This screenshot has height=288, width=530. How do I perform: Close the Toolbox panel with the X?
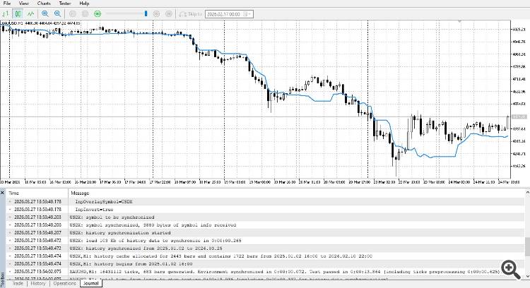tap(2, 193)
